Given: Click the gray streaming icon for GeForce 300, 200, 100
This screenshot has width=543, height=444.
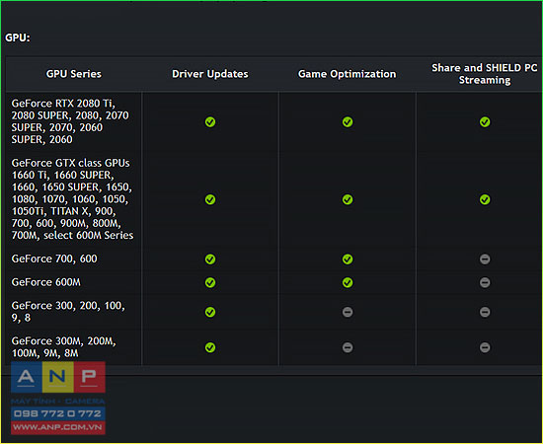Looking at the screenshot, I should point(485,312).
